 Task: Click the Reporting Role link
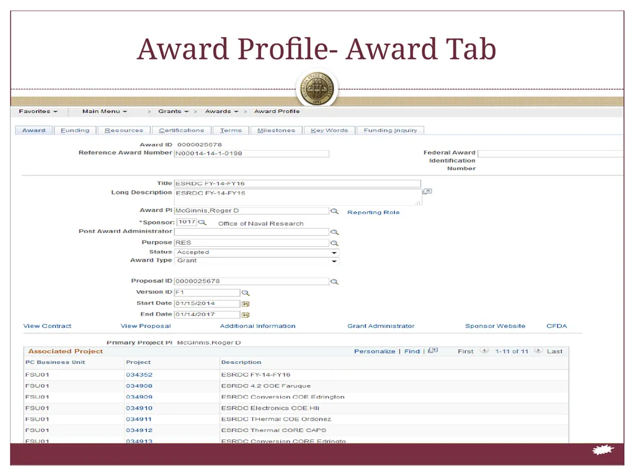point(373,213)
